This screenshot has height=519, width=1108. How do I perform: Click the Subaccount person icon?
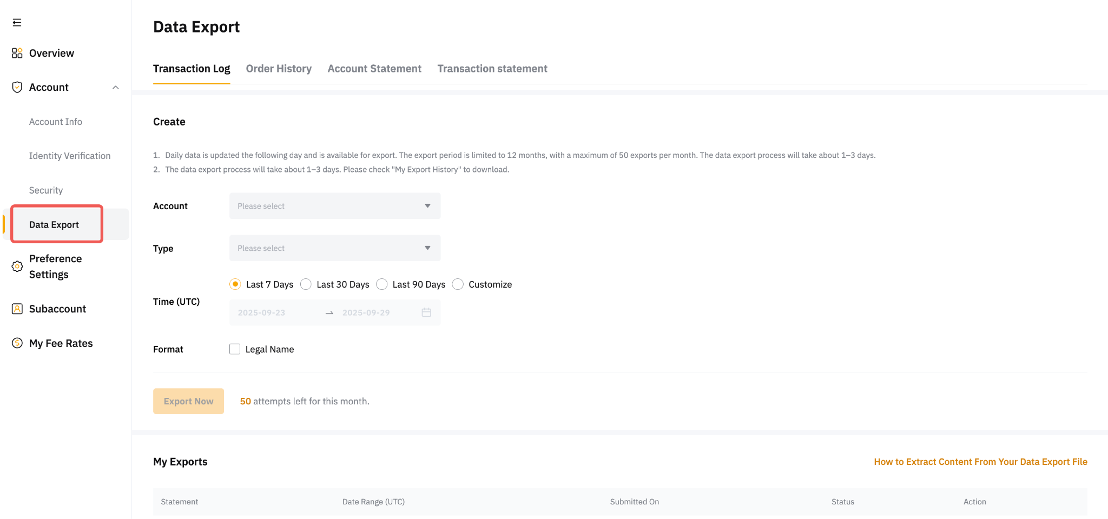pos(17,309)
